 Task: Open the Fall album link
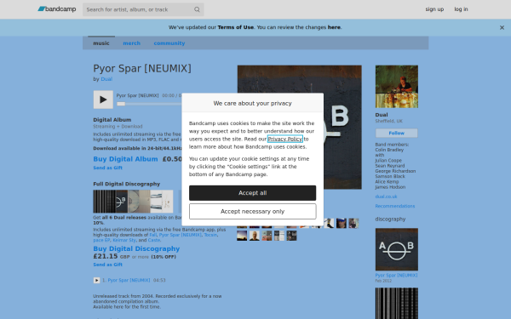point(152,235)
